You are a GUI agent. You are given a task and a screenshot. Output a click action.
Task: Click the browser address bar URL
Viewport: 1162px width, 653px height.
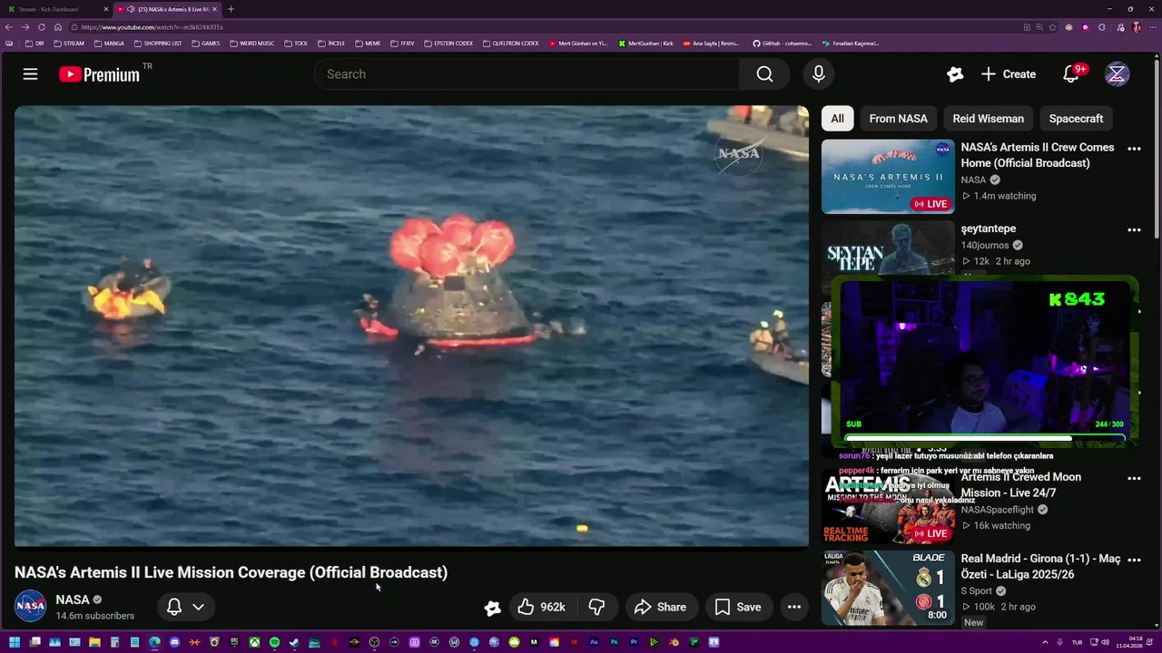pyautogui.click(x=153, y=27)
